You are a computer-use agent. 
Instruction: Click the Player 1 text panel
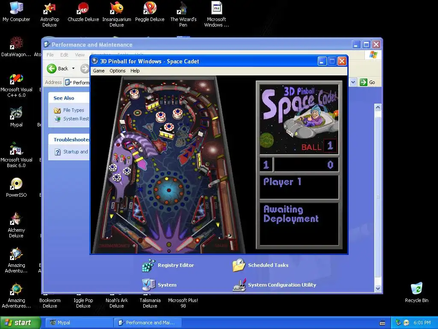click(x=299, y=187)
